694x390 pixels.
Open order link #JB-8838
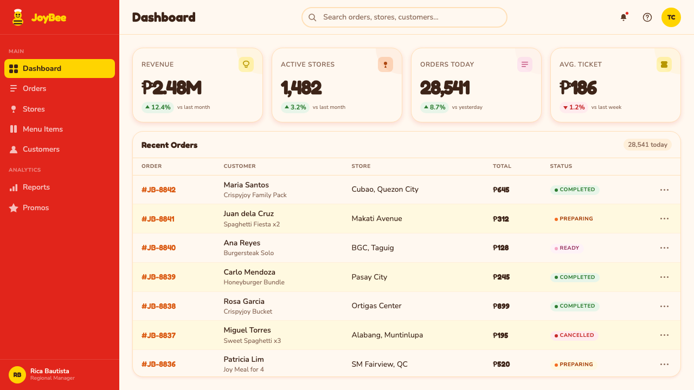pos(158,307)
